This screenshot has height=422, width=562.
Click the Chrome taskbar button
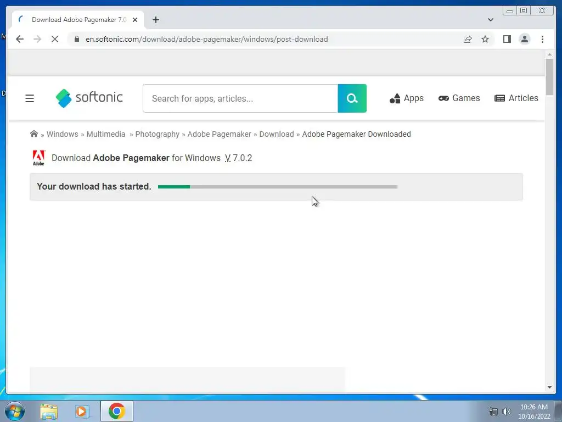coord(117,411)
